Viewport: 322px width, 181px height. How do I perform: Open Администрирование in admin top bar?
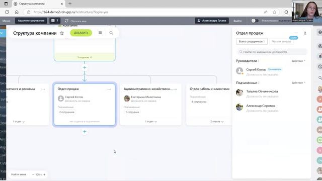(x=31, y=21)
